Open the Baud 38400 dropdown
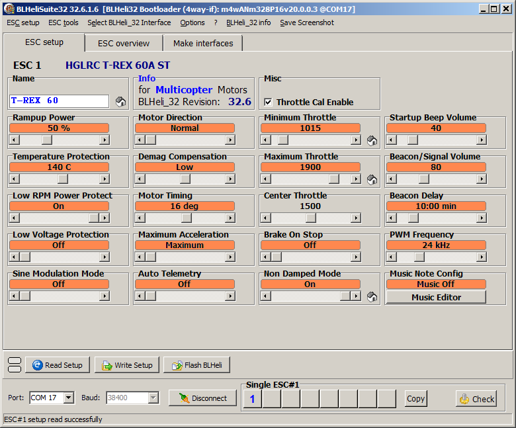The image size is (516, 428). (x=153, y=398)
